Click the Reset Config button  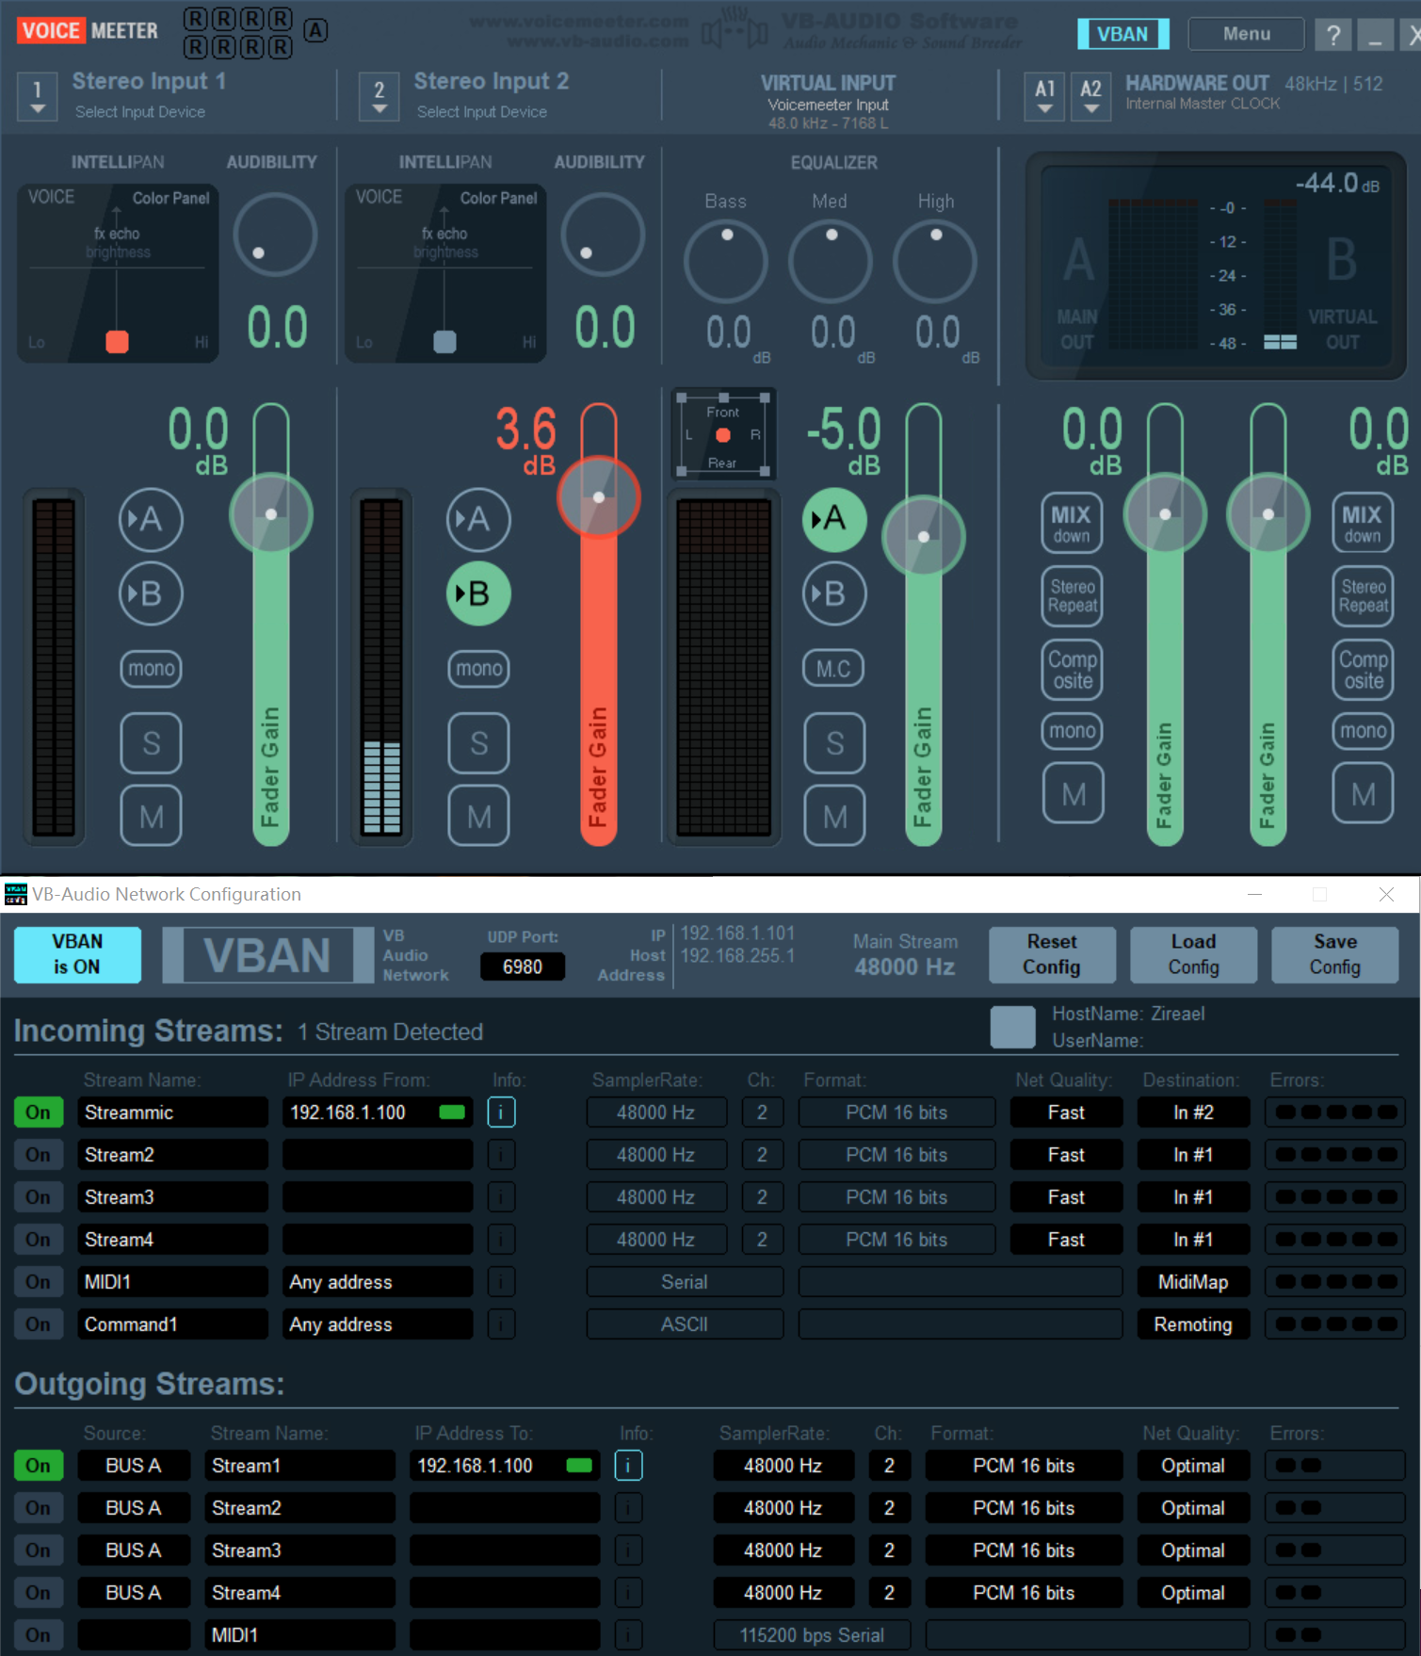pos(1052,954)
